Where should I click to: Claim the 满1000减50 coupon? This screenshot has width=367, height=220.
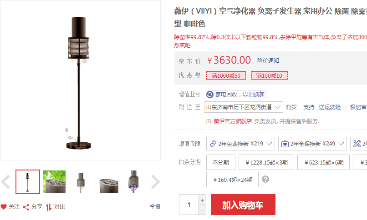pos(226,75)
